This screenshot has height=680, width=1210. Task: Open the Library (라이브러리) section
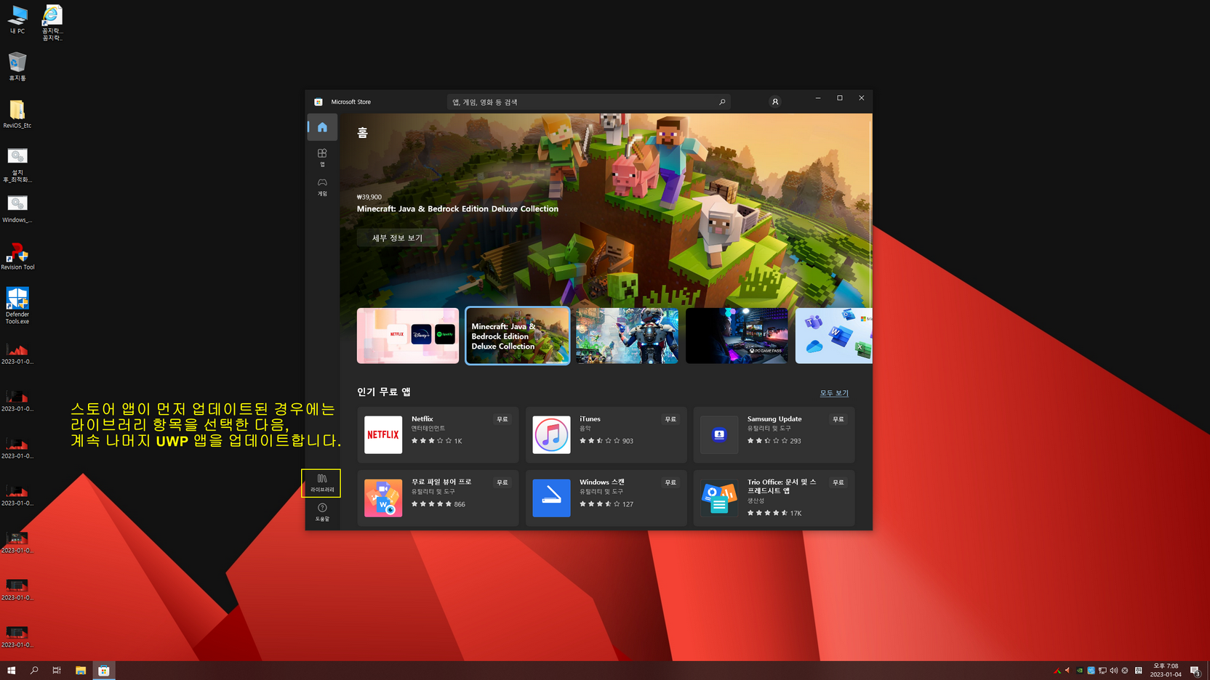[x=322, y=483]
